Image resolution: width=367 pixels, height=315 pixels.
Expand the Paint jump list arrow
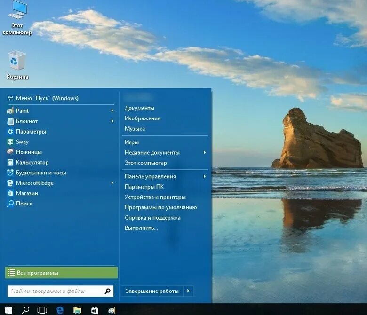(112, 111)
